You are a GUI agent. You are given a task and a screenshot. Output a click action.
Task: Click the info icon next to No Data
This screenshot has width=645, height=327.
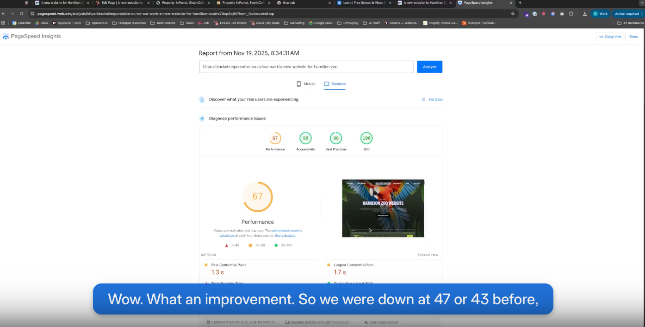pyautogui.click(x=423, y=100)
